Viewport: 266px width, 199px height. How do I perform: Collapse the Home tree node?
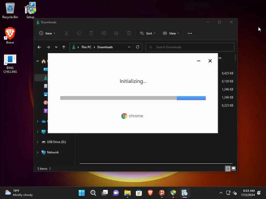pos(38,61)
